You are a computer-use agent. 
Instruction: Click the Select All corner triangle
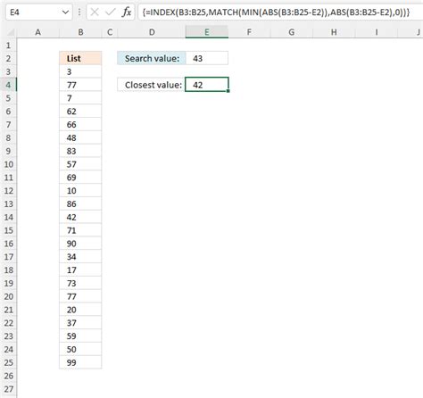point(10,32)
